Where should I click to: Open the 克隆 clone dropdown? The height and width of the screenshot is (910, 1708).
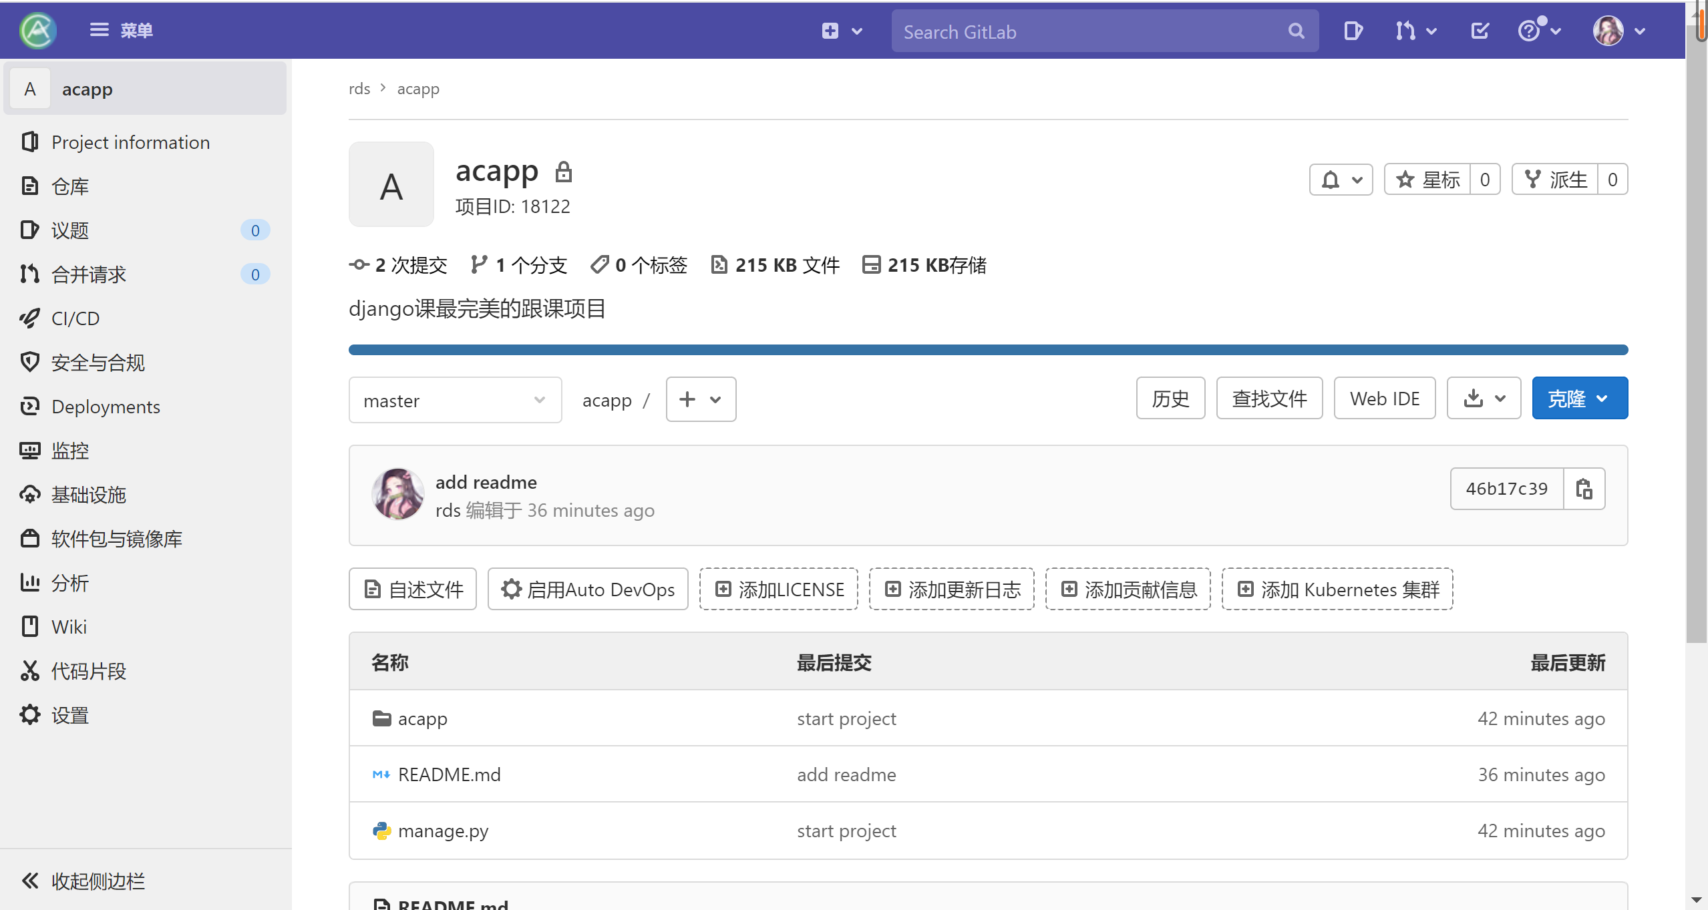coord(1580,399)
